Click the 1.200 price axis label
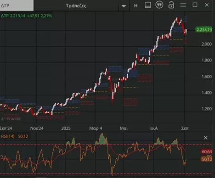 pyautogui.click(x=207, y=109)
